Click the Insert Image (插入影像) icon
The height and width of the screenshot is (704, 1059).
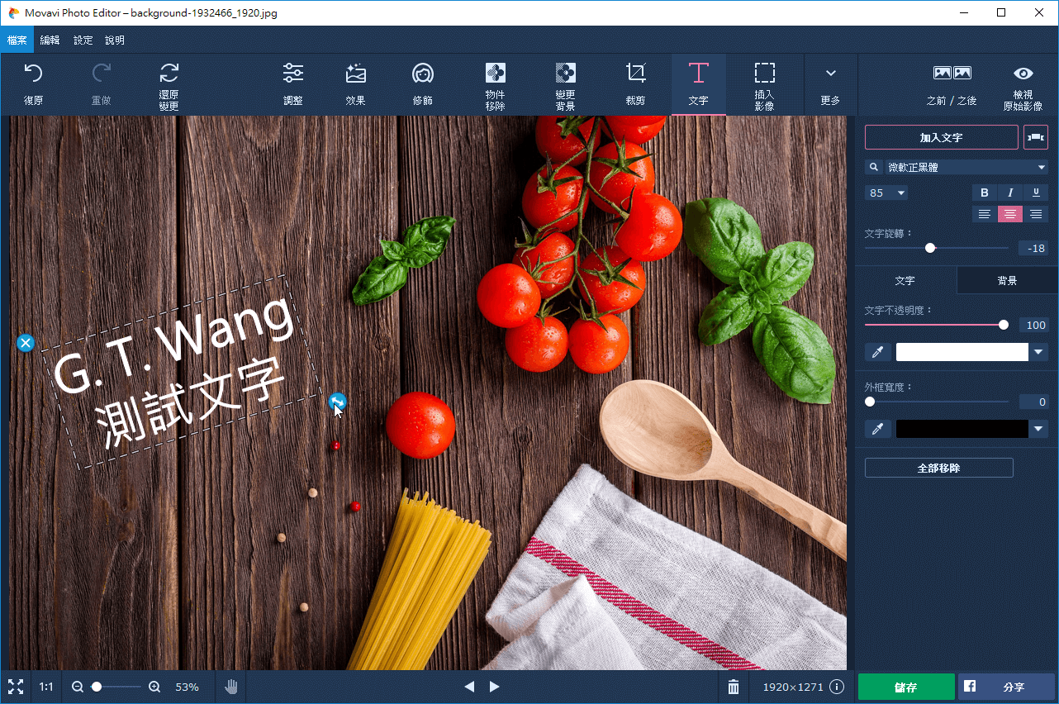(764, 83)
